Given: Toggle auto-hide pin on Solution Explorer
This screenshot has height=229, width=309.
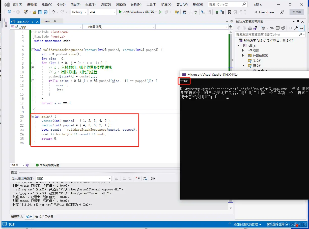Looking at the screenshot, I should 298,21.
